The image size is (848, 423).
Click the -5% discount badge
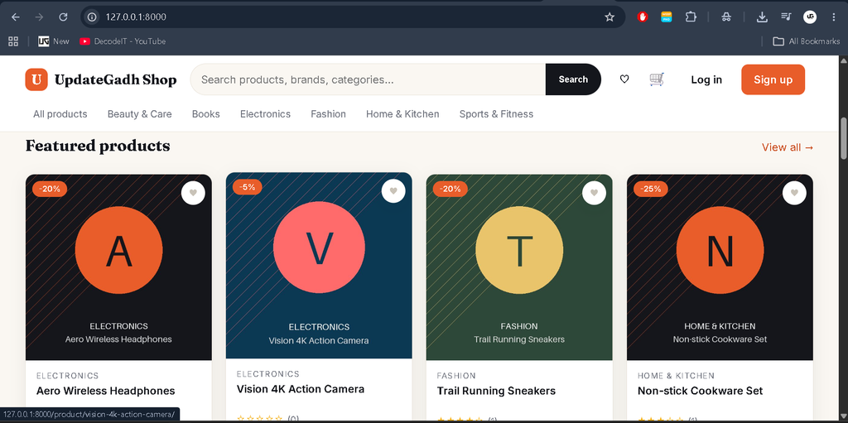247,187
